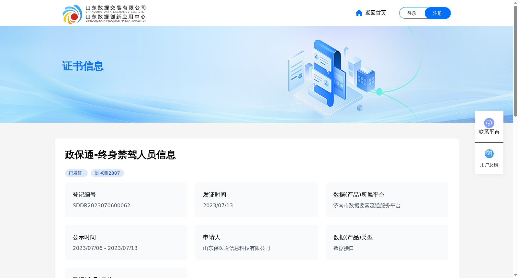Click the 登录 login button
The height and width of the screenshot is (278, 518).
point(412,13)
